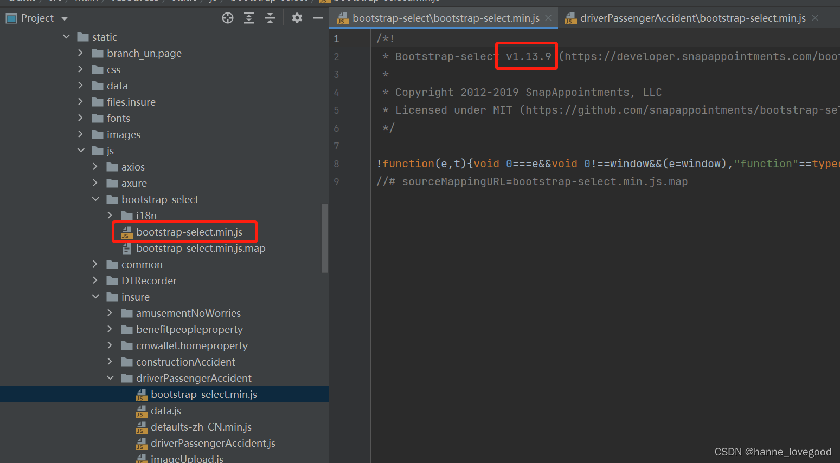
Task: Expand the amusementNoWorries folder
Action: pyautogui.click(x=110, y=313)
